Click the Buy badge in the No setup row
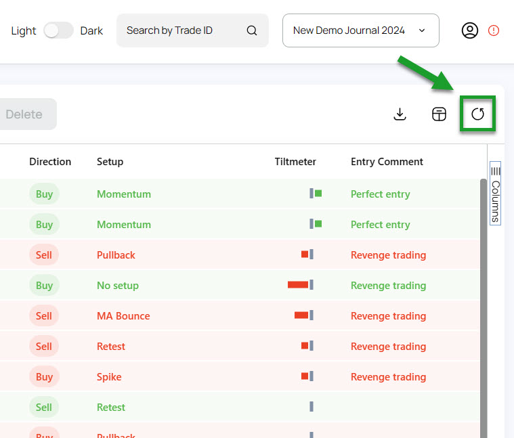Screen dimensions: 514x438 (44, 285)
